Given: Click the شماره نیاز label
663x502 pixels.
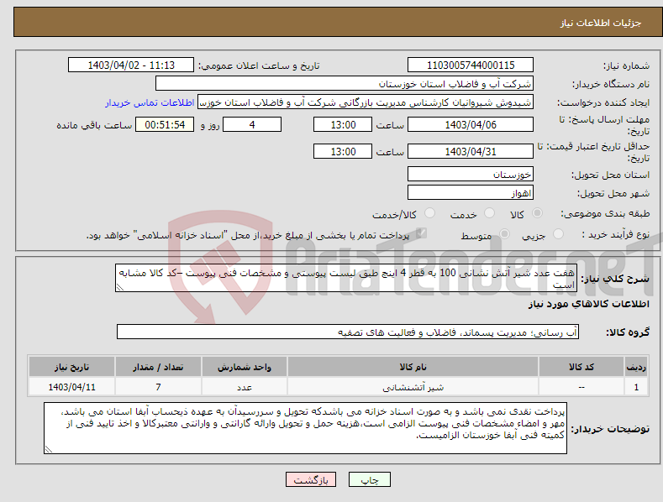Looking at the screenshot, I should click(x=626, y=66).
